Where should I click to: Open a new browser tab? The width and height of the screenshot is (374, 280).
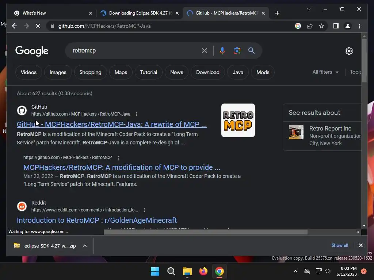pyautogui.click(x=277, y=13)
